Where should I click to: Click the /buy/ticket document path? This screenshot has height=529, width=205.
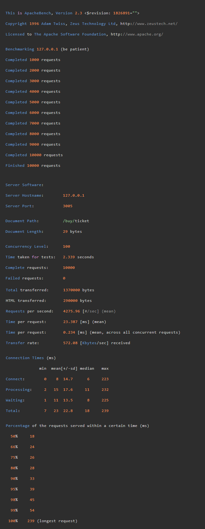(76, 221)
